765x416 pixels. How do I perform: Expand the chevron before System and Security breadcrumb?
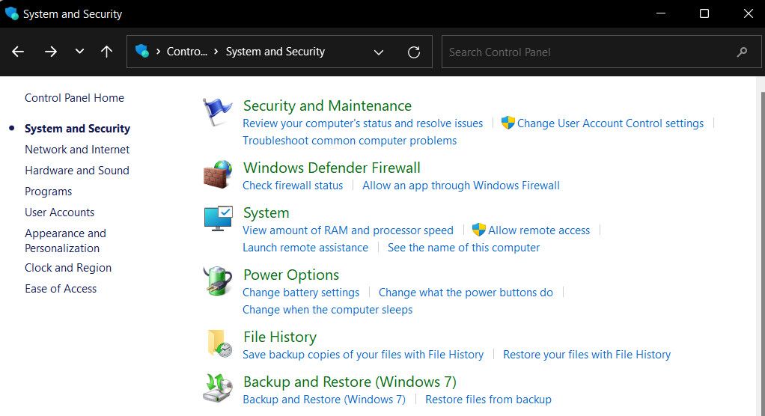(216, 51)
